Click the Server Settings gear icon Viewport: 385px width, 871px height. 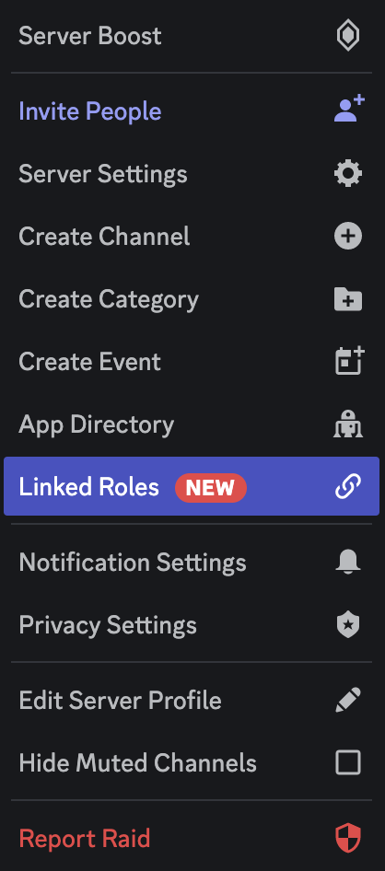click(348, 174)
